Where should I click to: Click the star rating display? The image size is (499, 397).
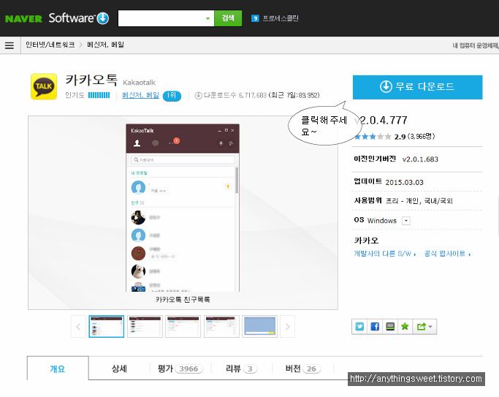(x=373, y=137)
